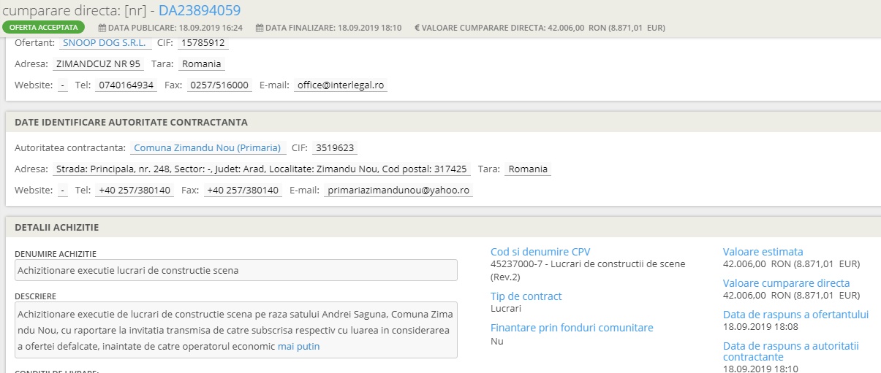
Task: Select the supplier CIF value 15785912
Action: (x=203, y=43)
